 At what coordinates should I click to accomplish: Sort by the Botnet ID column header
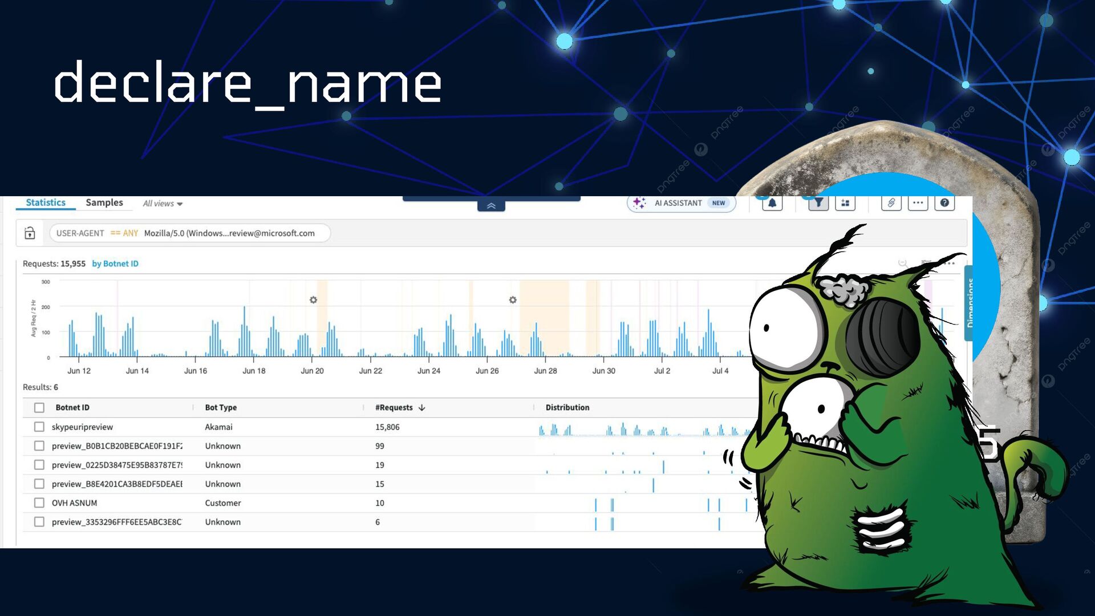pos(72,408)
